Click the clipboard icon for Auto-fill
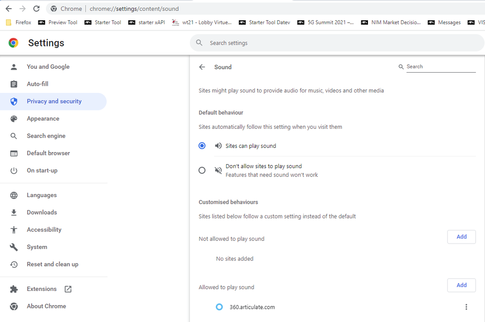Image resolution: width=485 pixels, height=322 pixels. [x=14, y=84]
